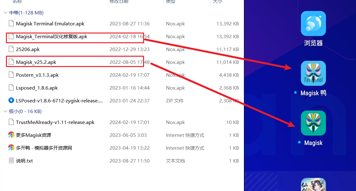Click the file icon of Postern_v3.1.3.apk
This screenshot has height=191, width=356.
pos(11,75)
